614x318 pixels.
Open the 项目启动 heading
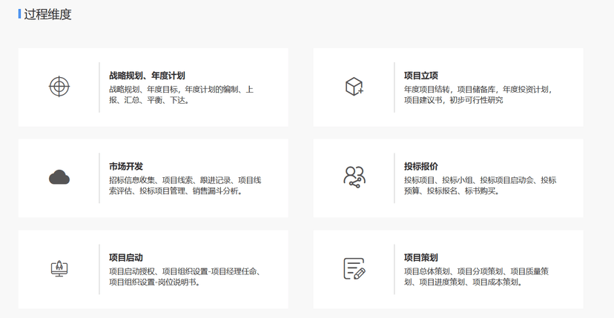pyautogui.click(x=126, y=258)
